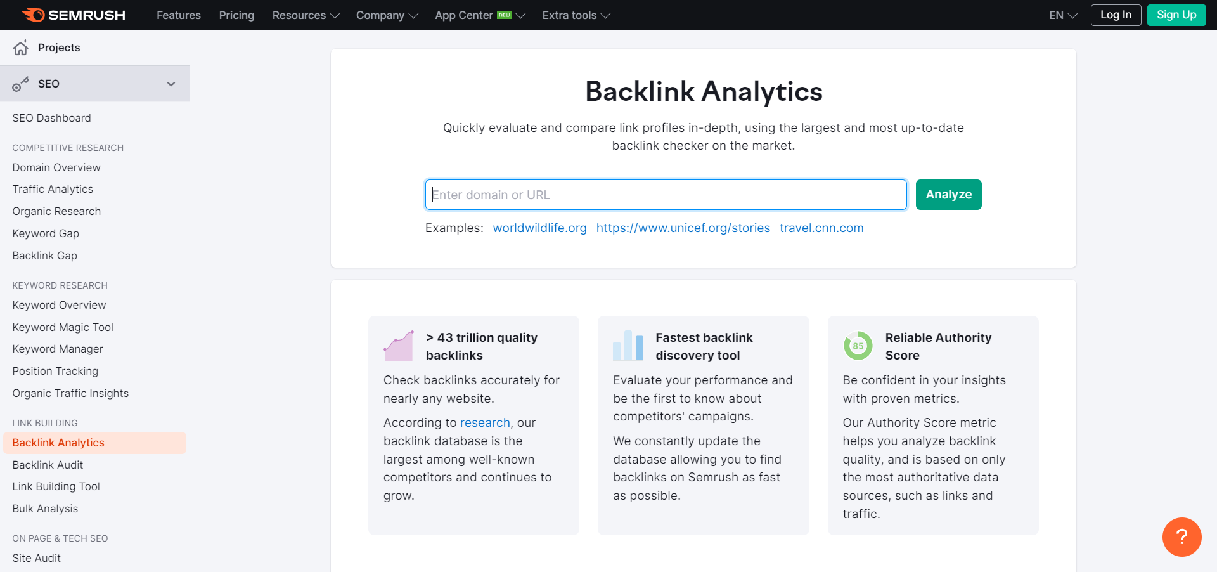Click the Sign Up button
The height and width of the screenshot is (572, 1217).
[1176, 15]
